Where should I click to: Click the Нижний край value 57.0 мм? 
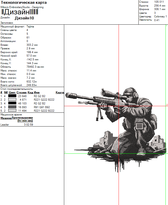click(x=31, y=56)
